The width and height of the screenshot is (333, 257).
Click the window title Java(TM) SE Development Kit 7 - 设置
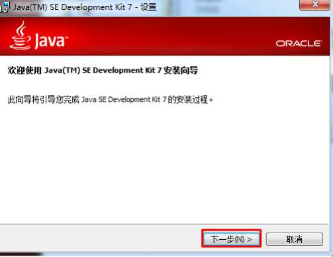(85, 7)
